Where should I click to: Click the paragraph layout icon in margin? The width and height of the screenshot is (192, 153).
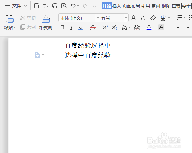point(37,55)
